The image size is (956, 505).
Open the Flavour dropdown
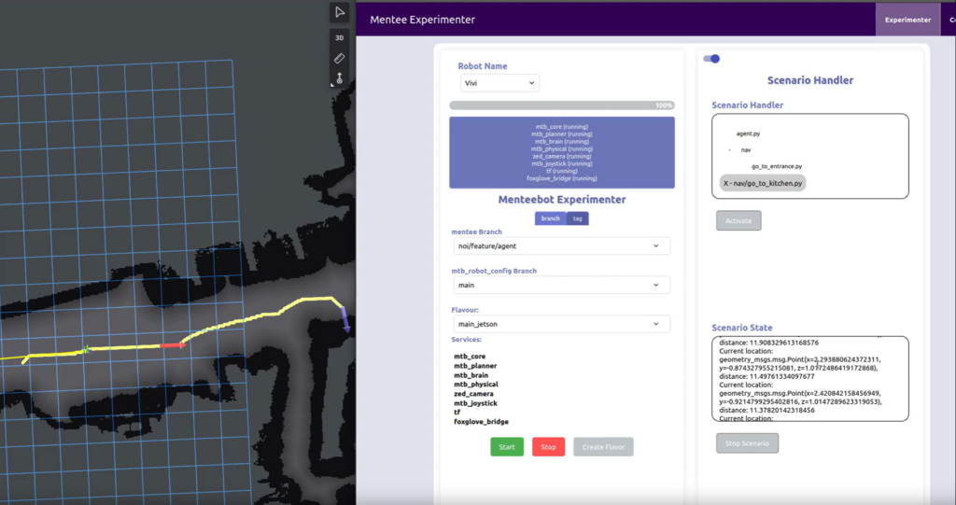[x=560, y=324]
